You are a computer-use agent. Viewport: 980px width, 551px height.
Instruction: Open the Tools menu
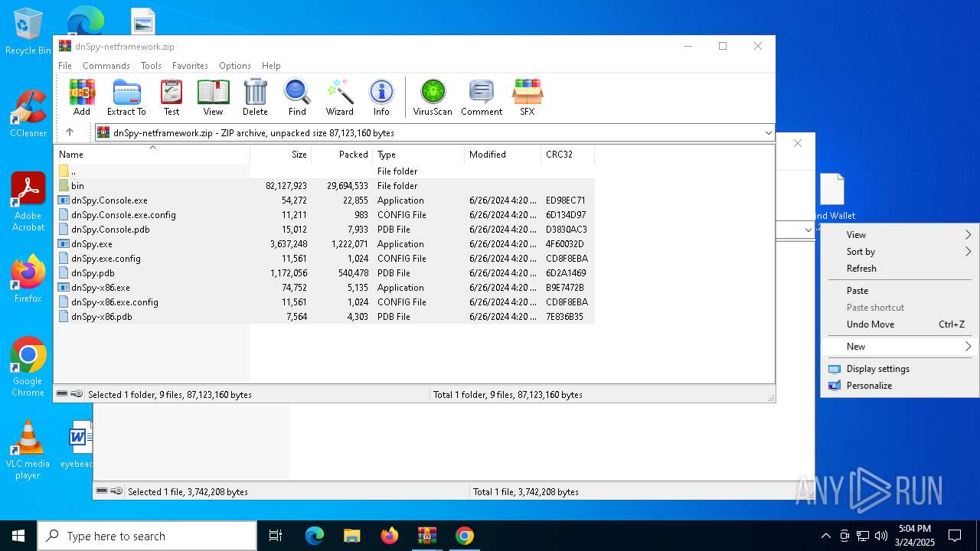pos(151,66)
